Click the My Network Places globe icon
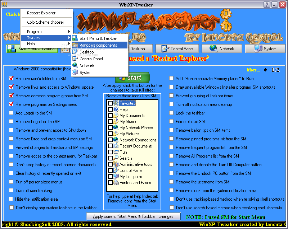Viewport: 288px width, 229px height. tap(116, 127)
